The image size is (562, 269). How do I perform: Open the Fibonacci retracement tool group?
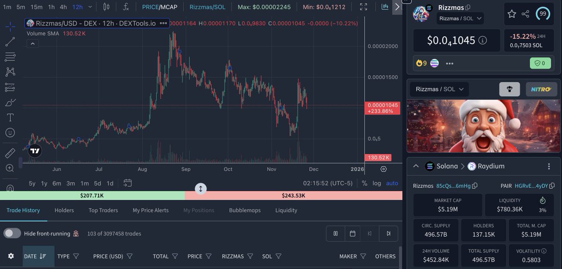coord(10,57)
